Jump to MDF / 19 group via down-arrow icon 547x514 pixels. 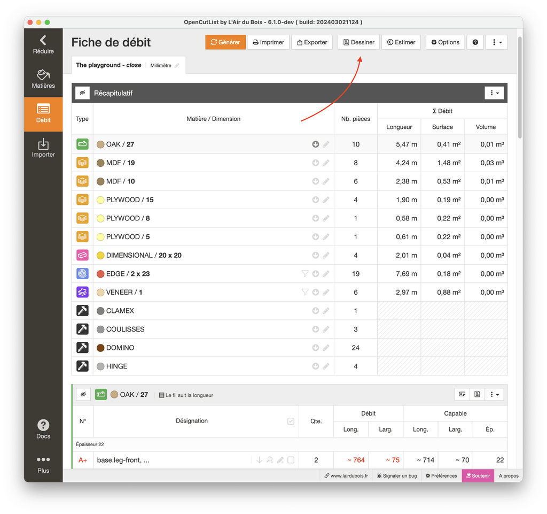[315, 163]
